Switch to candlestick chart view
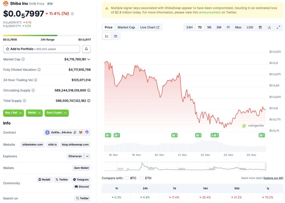Viewport: 285px width, 203px height. (115, 36)
